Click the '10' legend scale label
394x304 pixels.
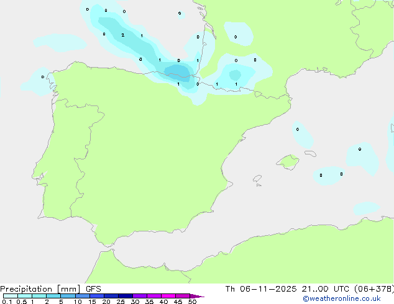pyautogui.click(x=78, y=302)
